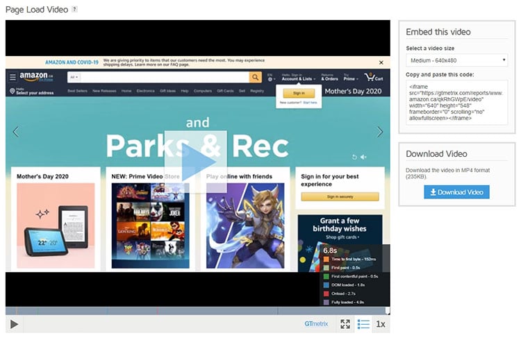Open Gift Ideas in nav bar
Viewport: 521px width, 340px height.
(167, 91)
